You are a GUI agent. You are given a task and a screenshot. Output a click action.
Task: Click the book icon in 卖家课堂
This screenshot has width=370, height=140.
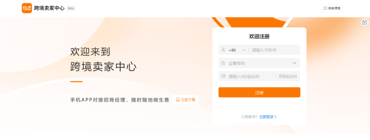pos(325,8)
